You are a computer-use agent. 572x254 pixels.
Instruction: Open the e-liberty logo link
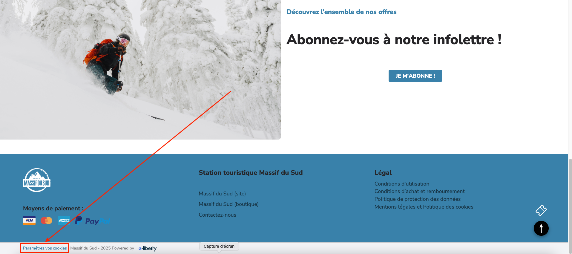click(x=148, y=248)
